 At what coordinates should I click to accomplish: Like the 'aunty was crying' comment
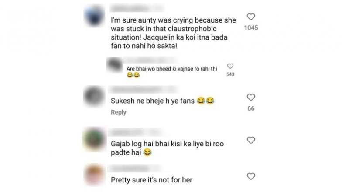(x=251, y=17)
